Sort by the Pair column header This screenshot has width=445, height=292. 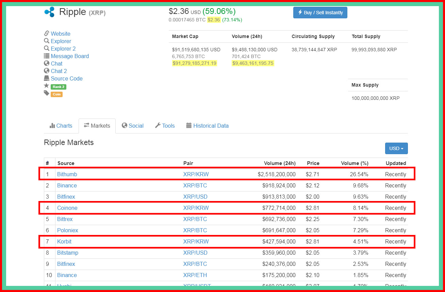point(188,163)
